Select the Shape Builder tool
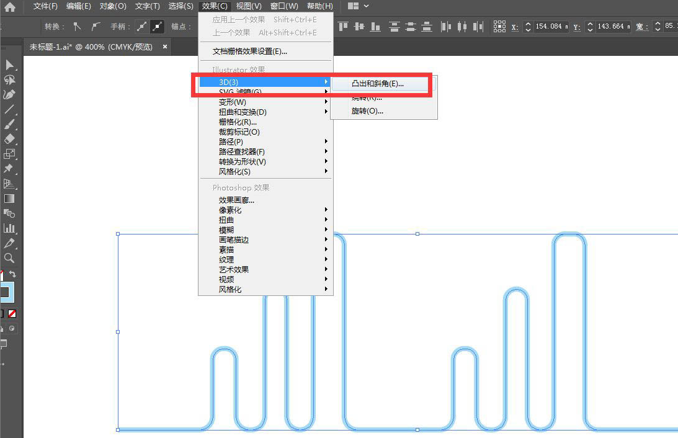This screenshot has height=438, width=678. tap(9, 213)
